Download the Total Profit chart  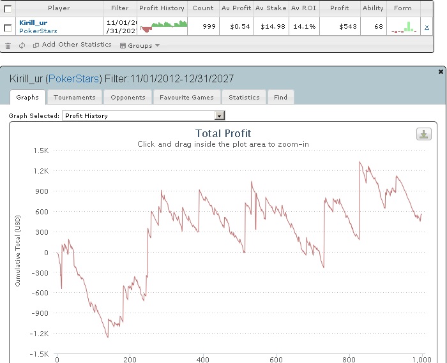pyautogui.click(x=423, y=134)
